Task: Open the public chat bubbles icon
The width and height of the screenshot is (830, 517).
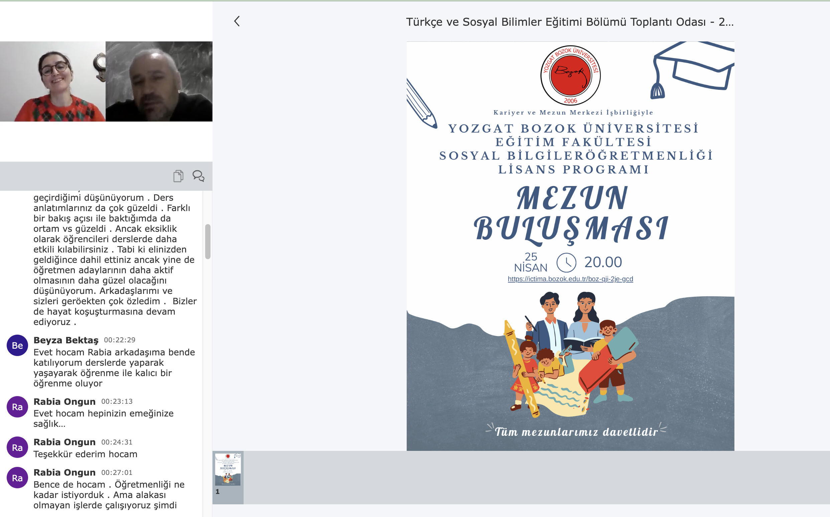Action: [198, 176]
